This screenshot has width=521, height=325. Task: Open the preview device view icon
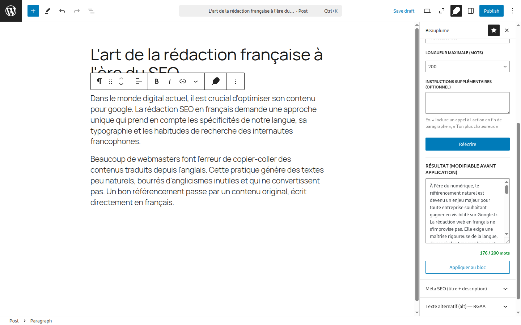427,11
